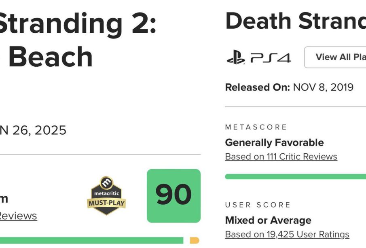This screenshot has width=366, height=248.
Task: Click the 'Stranding 2:' title heading
Action: (78, 24)
